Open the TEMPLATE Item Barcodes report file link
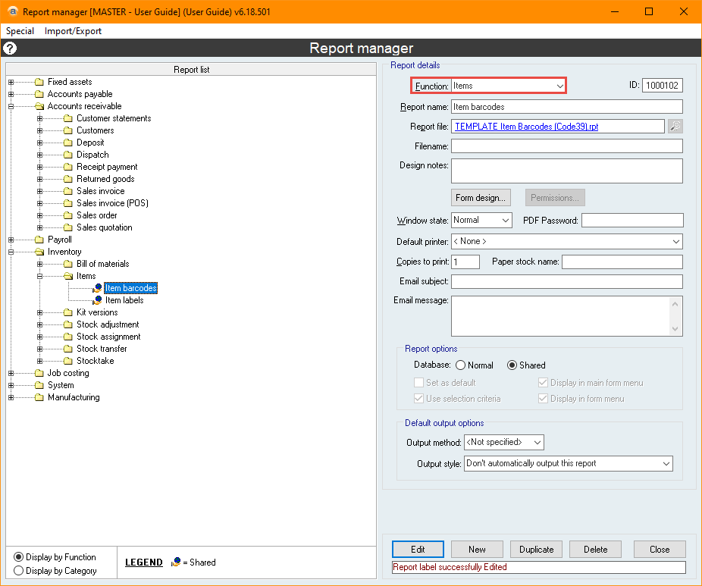 526,127
